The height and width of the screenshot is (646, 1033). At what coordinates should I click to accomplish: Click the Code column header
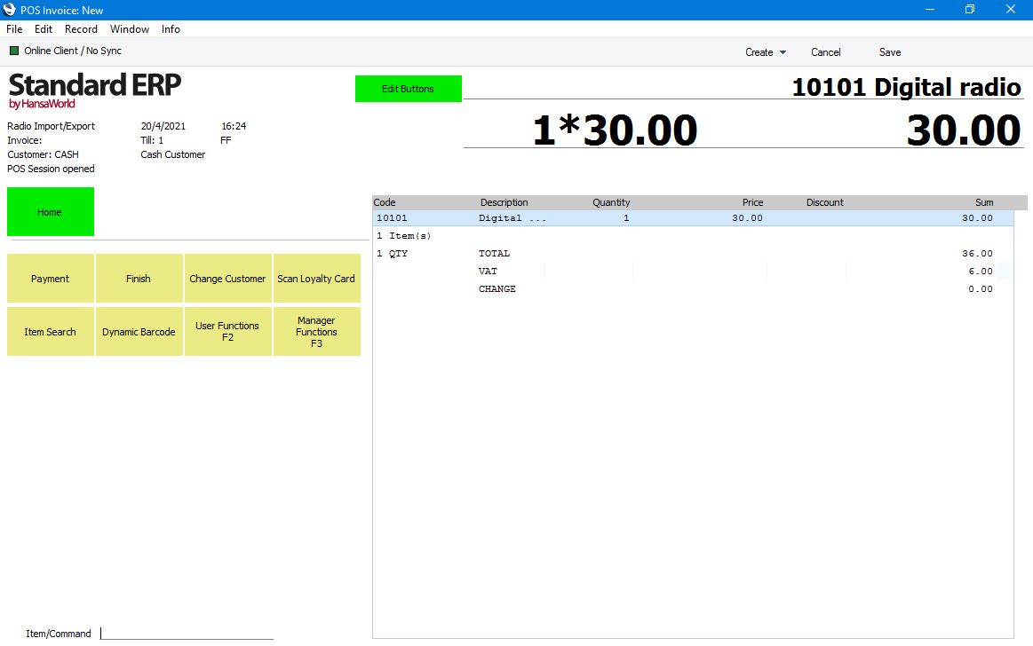click(385, 202)
